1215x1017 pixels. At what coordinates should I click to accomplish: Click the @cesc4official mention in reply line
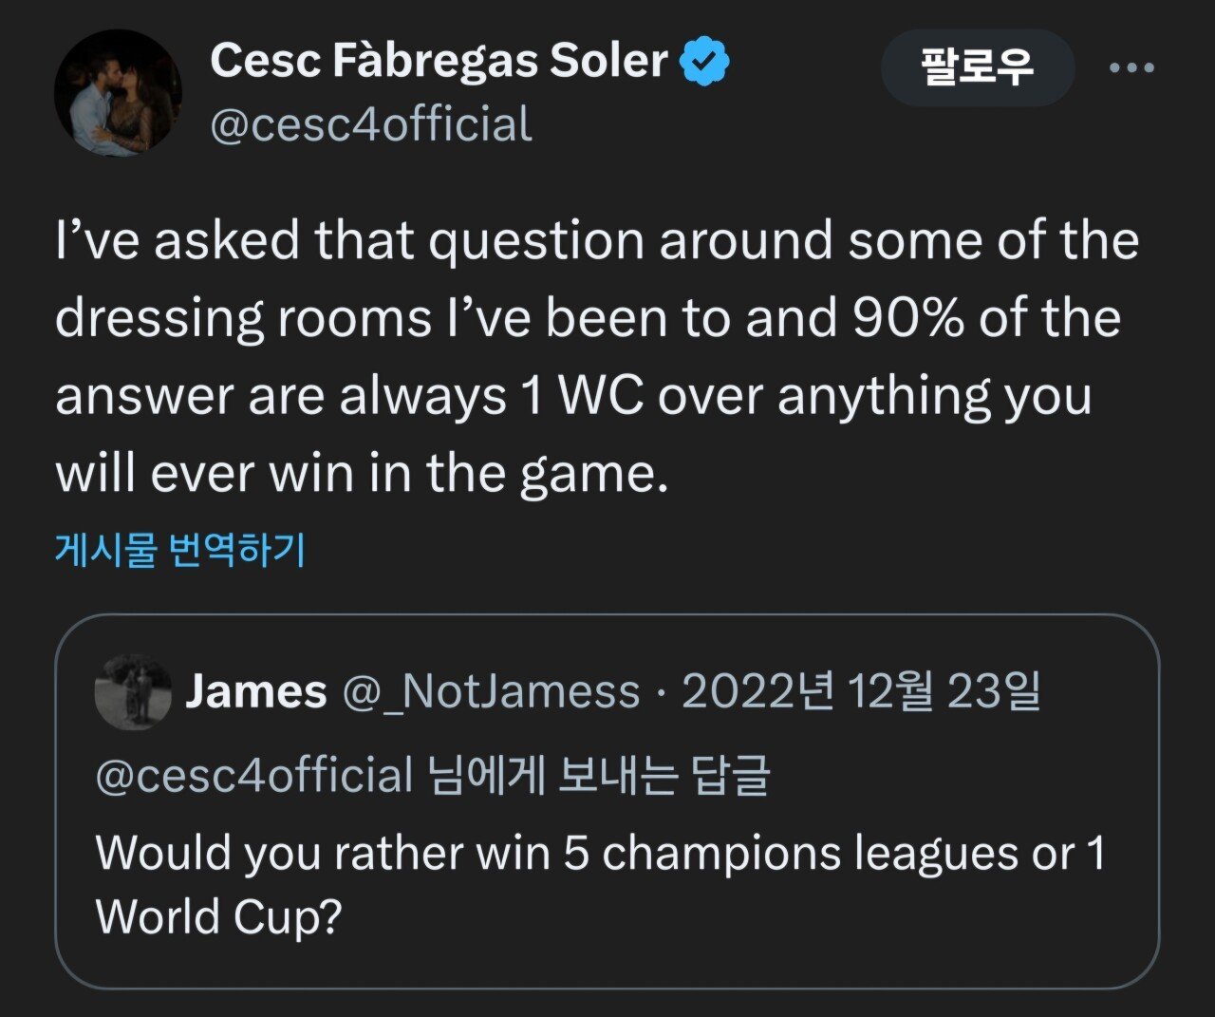pyautogui.click(x=254, y=775)
